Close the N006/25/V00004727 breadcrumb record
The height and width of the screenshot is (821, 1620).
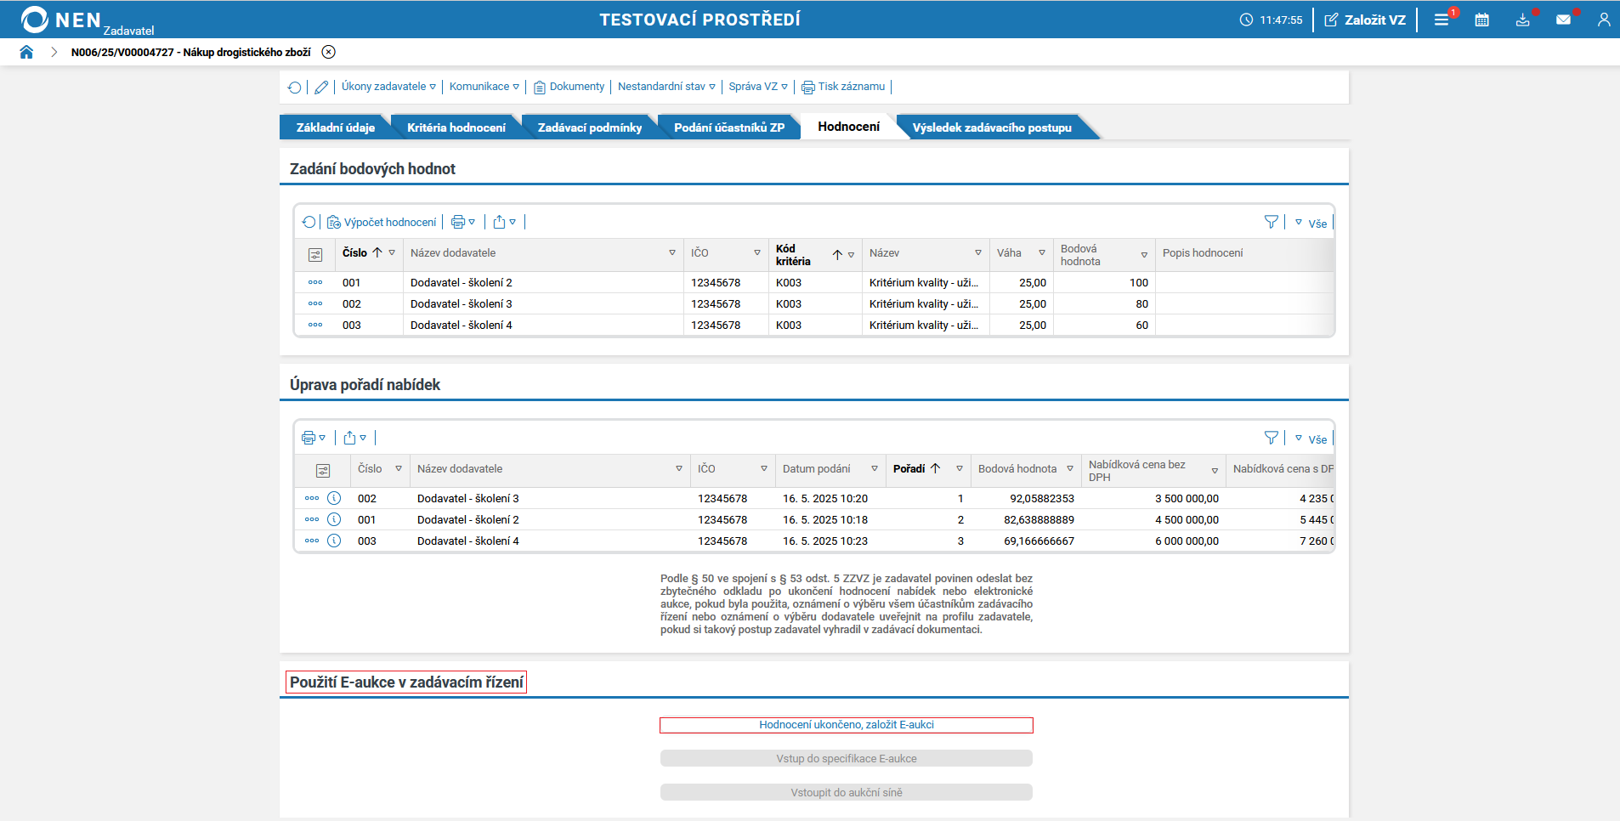click(329, 52)
